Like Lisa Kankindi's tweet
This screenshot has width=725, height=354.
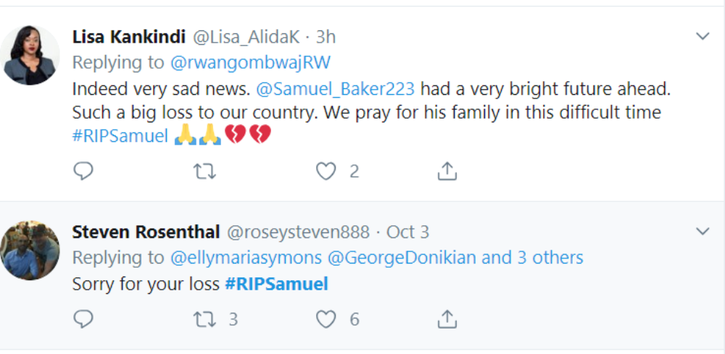click(x=326, y=171)
